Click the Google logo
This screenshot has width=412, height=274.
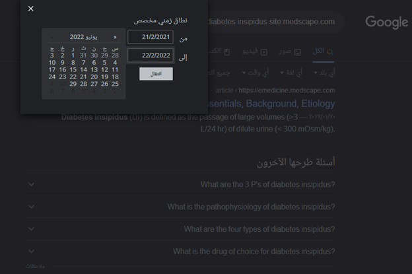coord(386,22)
